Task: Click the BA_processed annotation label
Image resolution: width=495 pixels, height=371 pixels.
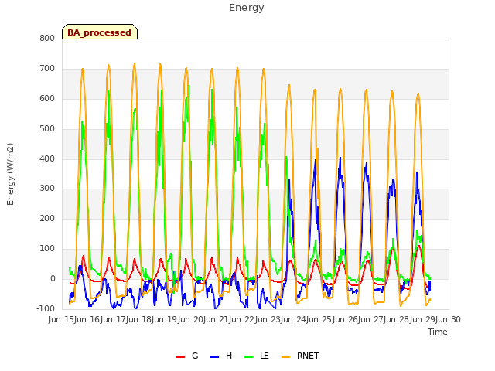Action: pyautogui.click(x=100, y=32)
